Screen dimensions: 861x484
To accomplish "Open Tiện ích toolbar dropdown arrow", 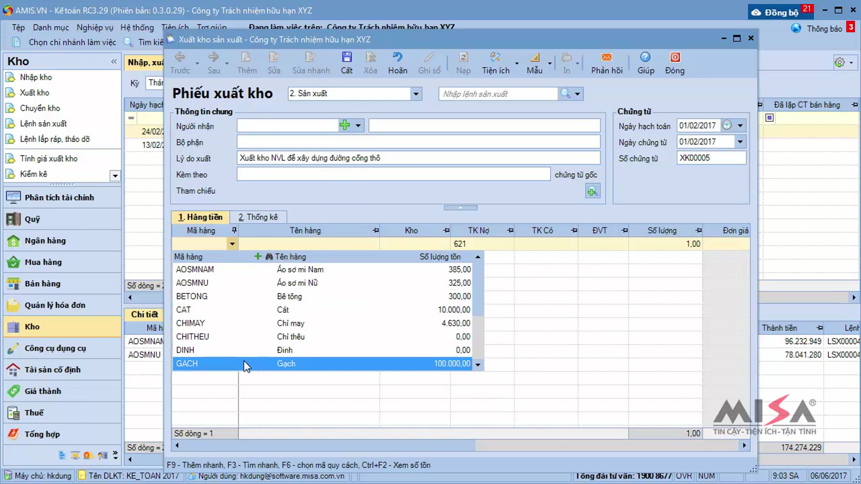I will (517, 63).
